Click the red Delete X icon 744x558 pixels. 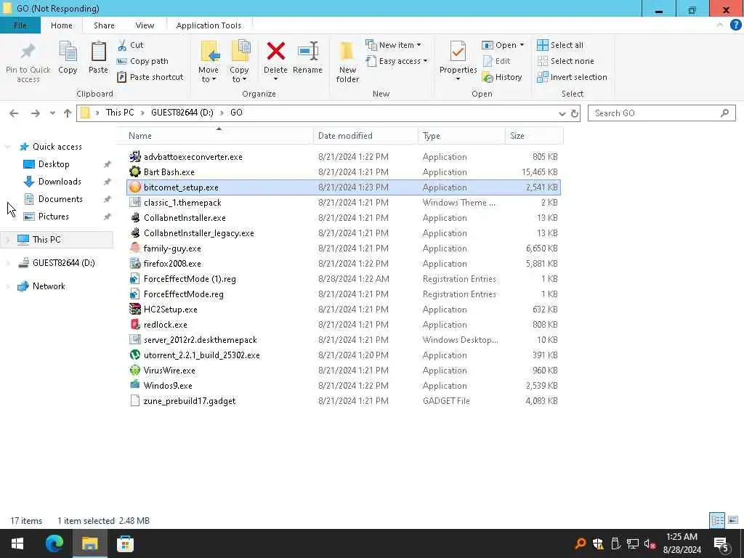[x=275, y=52]
